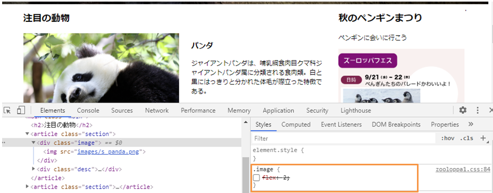Open the zooloppa1.css:84 source link
The image size is (493, 193).
pyautogui.click(x=463, y=170)
